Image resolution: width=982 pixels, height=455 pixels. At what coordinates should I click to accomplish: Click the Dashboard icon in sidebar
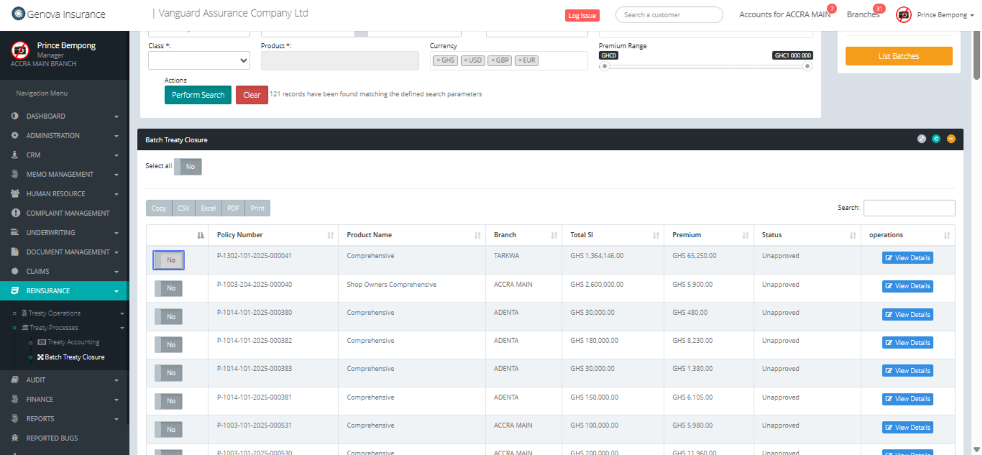15,116
